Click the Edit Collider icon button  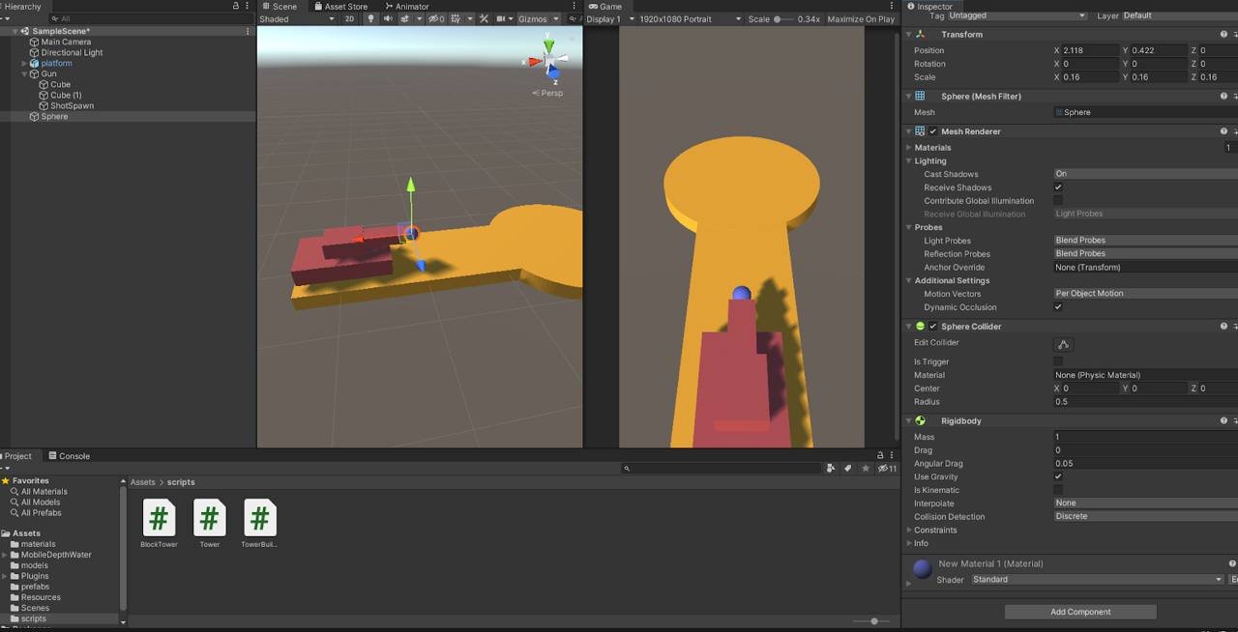click(1063, 344)
